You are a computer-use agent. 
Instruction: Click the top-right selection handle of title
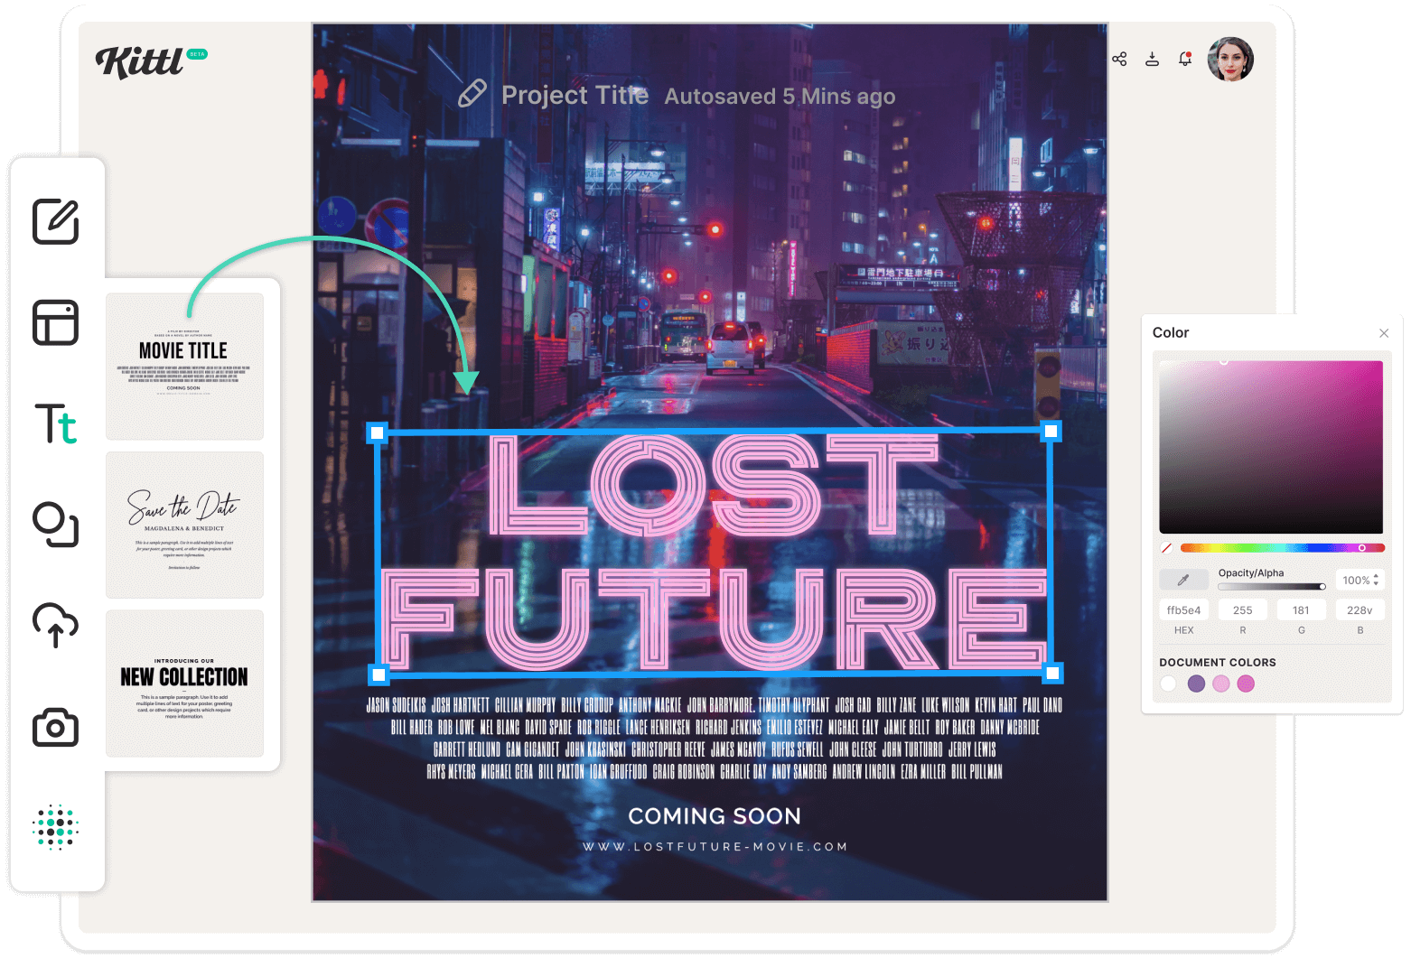click(x=1051, y=432)
